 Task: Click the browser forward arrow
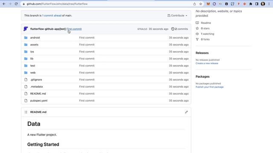(10, 4)
